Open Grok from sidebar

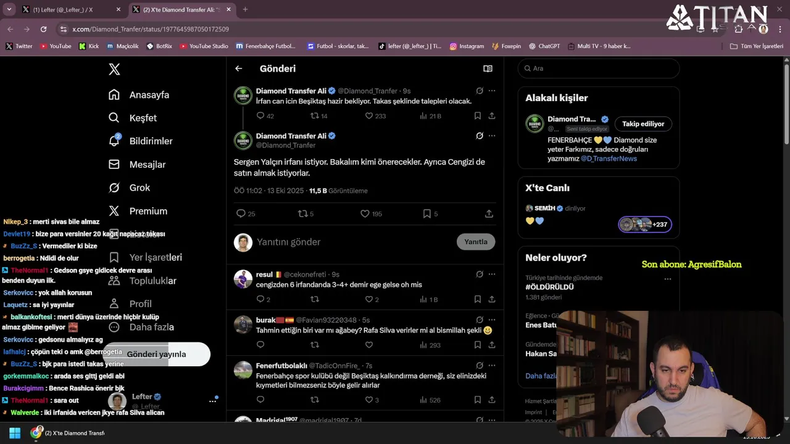pos(129,187)
